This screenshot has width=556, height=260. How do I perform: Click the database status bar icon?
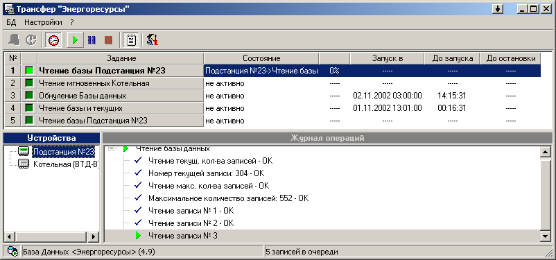12,252
